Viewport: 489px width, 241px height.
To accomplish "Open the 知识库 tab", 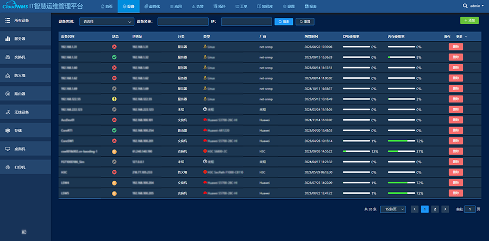I will pyautogui.click(x=265, y=6).
